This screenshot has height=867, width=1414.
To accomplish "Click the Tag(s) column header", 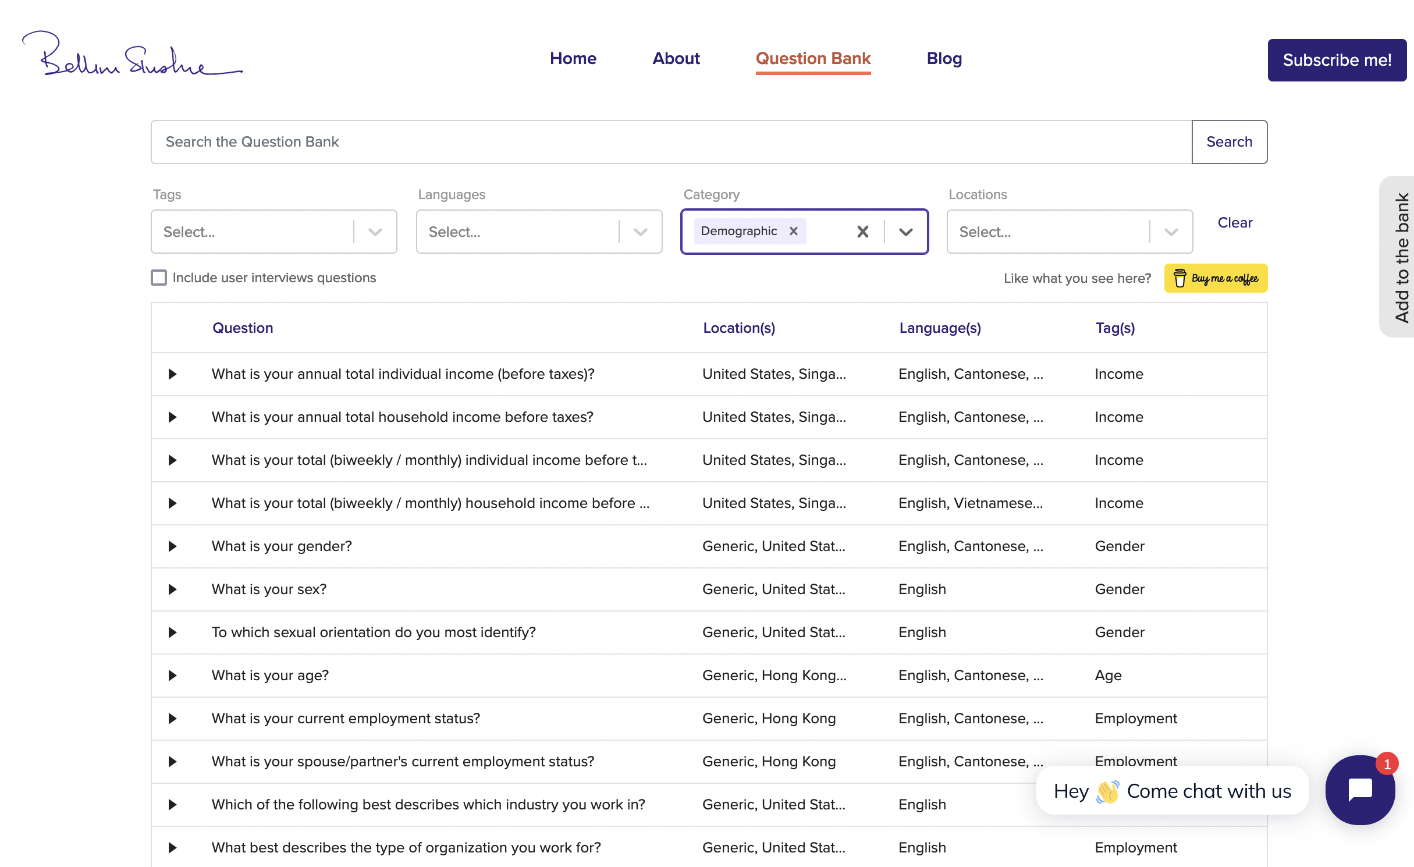I will 1115,328.
